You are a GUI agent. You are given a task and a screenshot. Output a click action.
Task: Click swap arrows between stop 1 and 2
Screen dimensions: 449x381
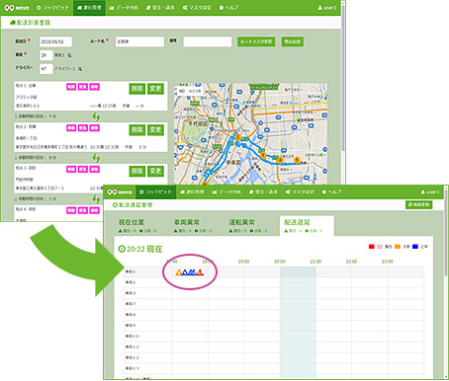click(x=96, y=116)
